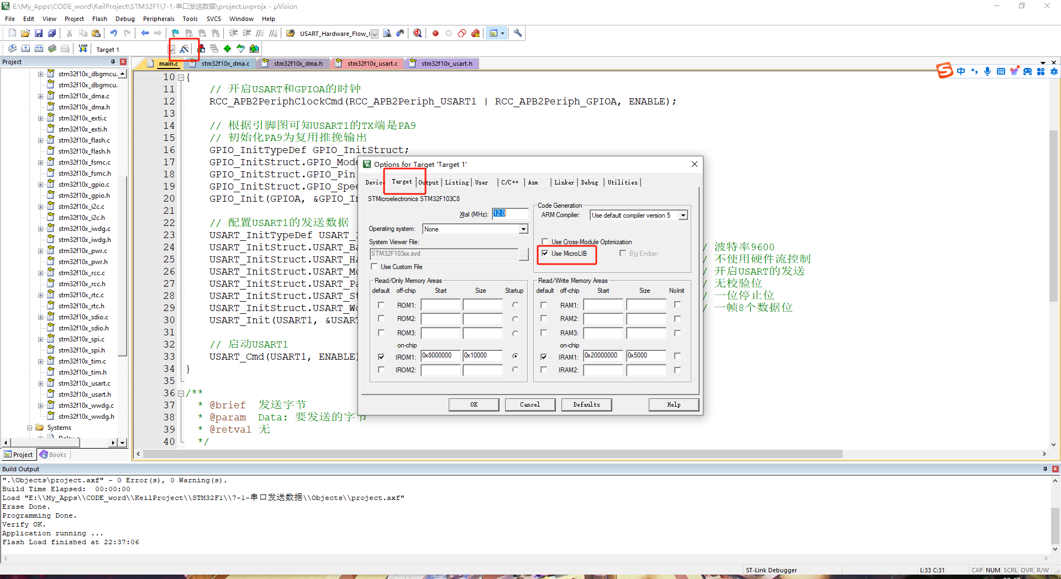The image size is (1061, 579).
Task: Click the Rebuild all target files icon
Action: [39, 49]
